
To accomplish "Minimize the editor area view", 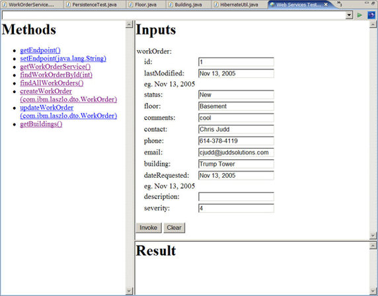I will [366, 3].
